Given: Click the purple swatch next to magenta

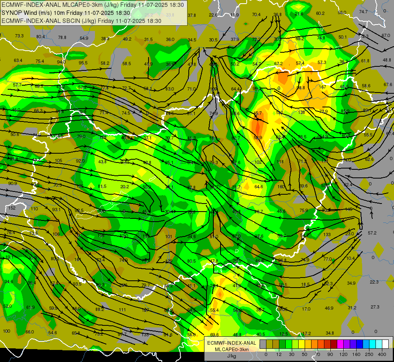Looking at the screenshot, I should 347,344.
